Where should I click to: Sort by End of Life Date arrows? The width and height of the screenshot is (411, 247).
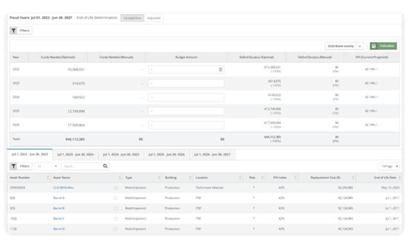pyautogui.click(x=399, y=178)
